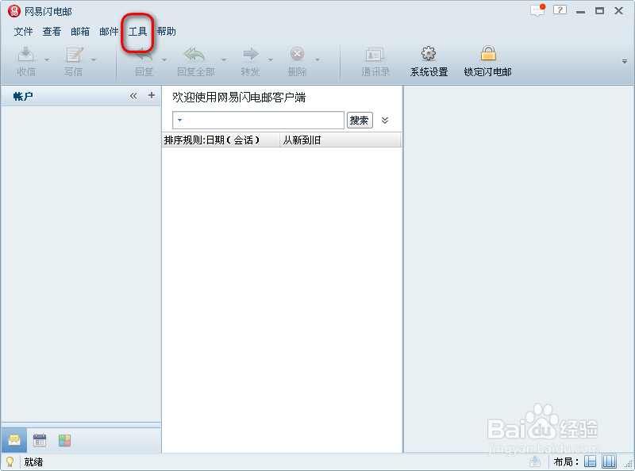635x471 pixels.
Task: Expand the 回复全部 dropdown arrow
Action: pyautogui.click(x=224, y=60)
